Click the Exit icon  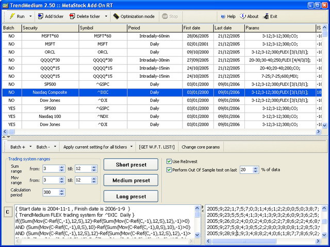point(266,16)
